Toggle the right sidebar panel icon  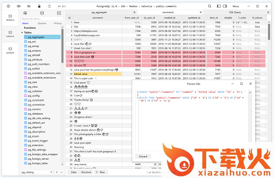coord(225,6)
